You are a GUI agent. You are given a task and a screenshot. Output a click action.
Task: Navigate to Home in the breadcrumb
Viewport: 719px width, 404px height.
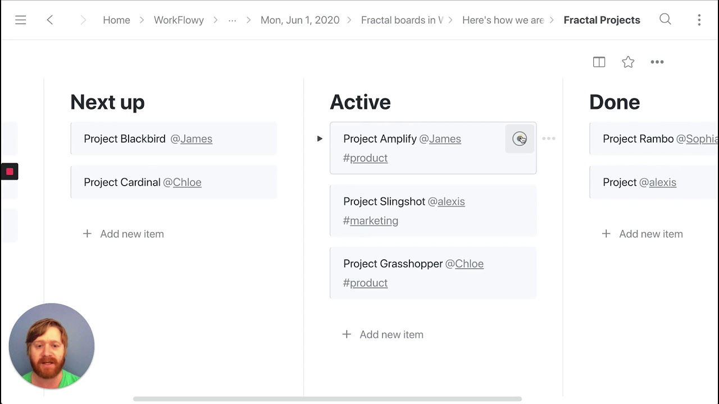click(116, 20)
